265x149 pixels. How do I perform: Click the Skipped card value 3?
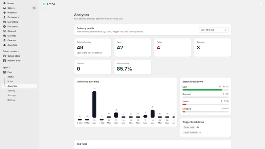pos(198,48)
